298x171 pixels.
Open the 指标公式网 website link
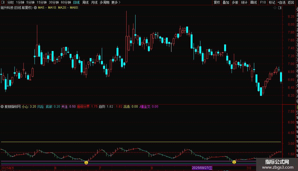pyautogui.click(x=277, y=164)
